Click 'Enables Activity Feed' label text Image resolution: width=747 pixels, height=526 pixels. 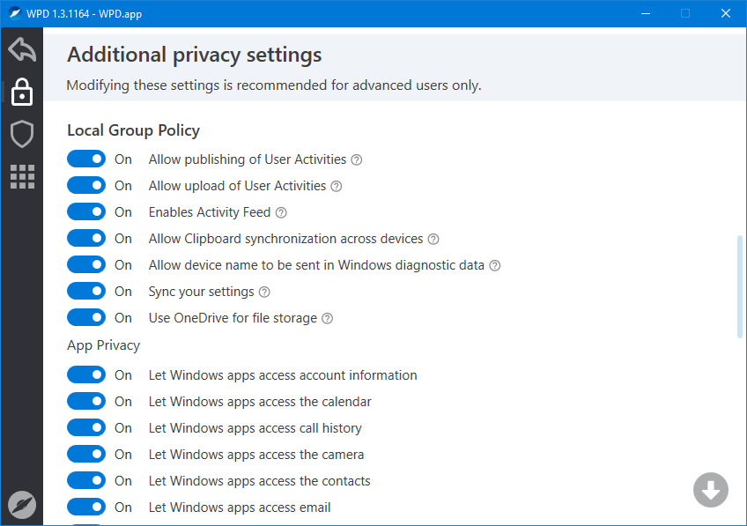point(210,212)
